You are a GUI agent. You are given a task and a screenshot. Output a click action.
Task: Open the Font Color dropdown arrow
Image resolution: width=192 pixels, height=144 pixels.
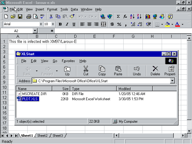pyautogui.click(x=182, y=24)
